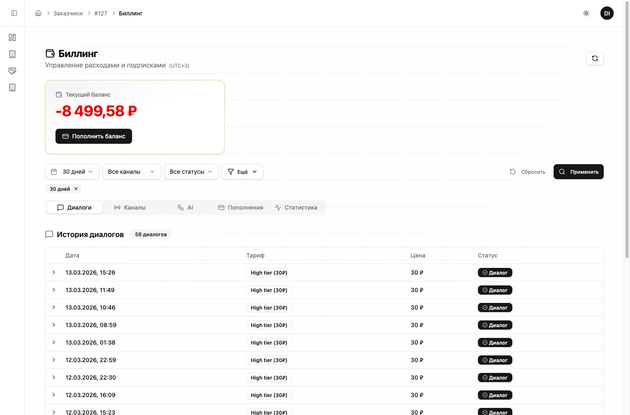Open the DI user avatar
The height and width of the screenshot is (415, 630).
[x=607, y=13]
